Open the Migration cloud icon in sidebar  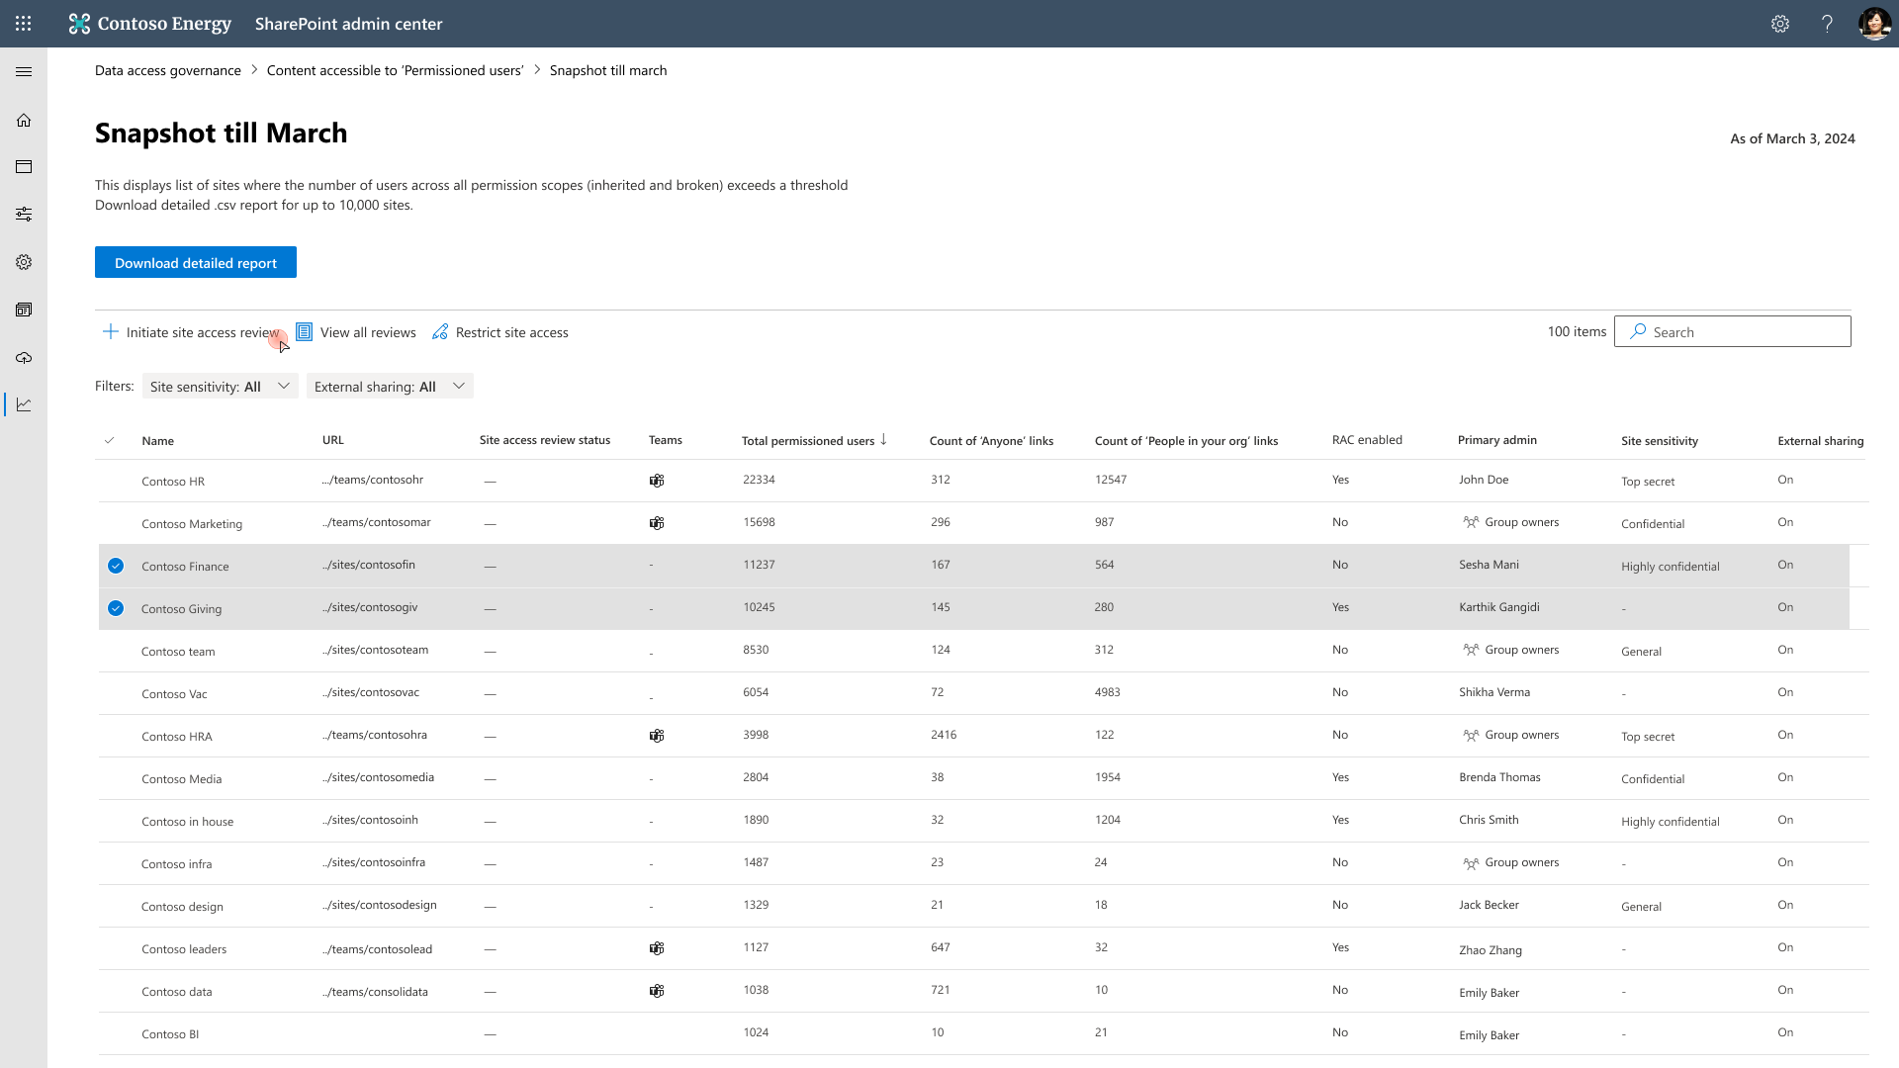tap(24, 358)
